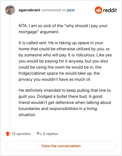Click the "0 replies" label

(x=50, y=134)
